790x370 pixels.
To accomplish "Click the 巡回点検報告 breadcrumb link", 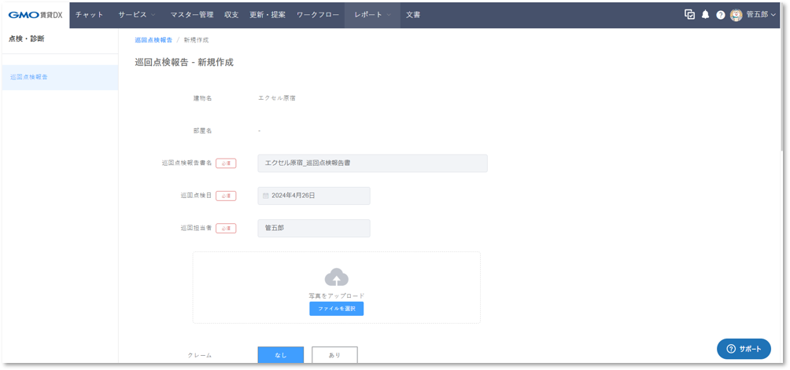I will click(153, 40).
